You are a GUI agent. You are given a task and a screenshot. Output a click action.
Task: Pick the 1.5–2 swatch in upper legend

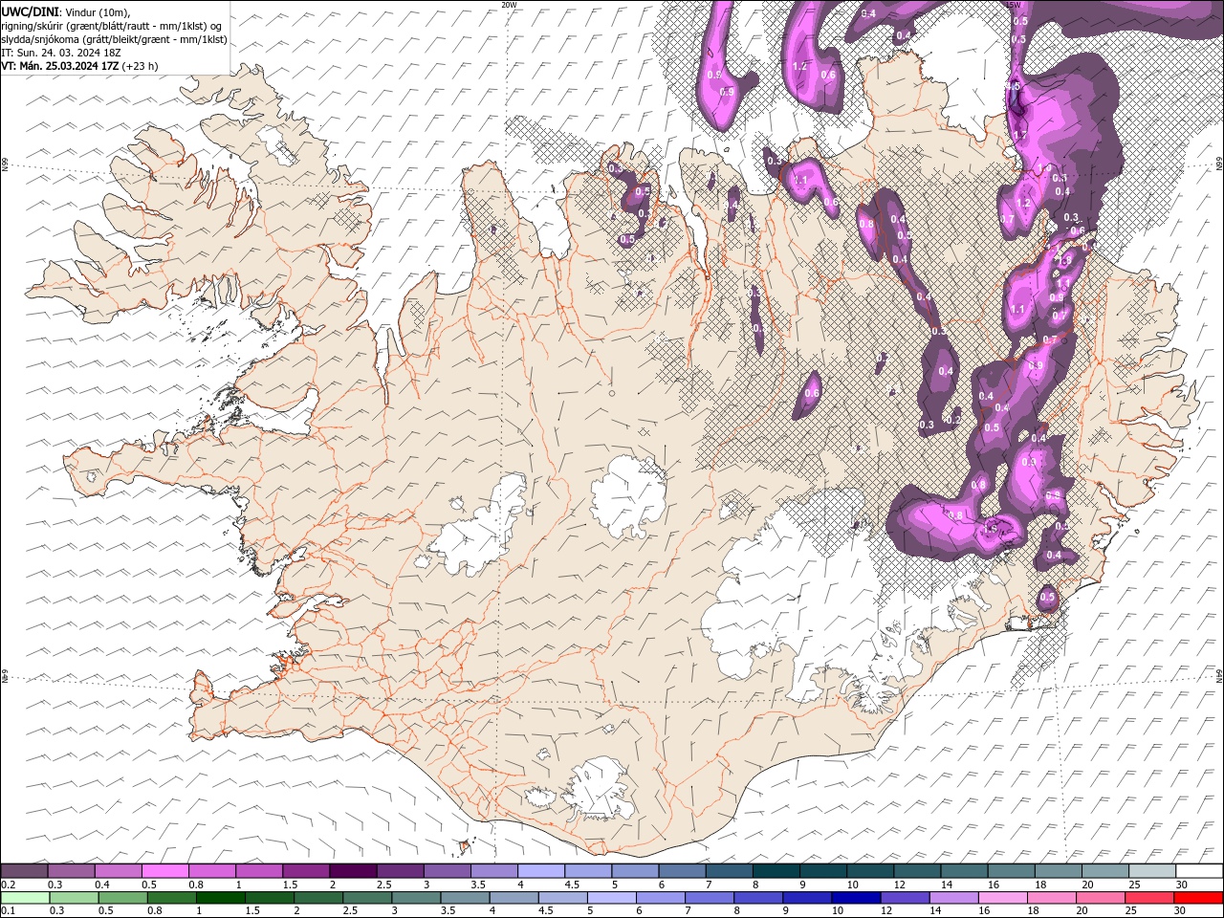pos(305,871)
